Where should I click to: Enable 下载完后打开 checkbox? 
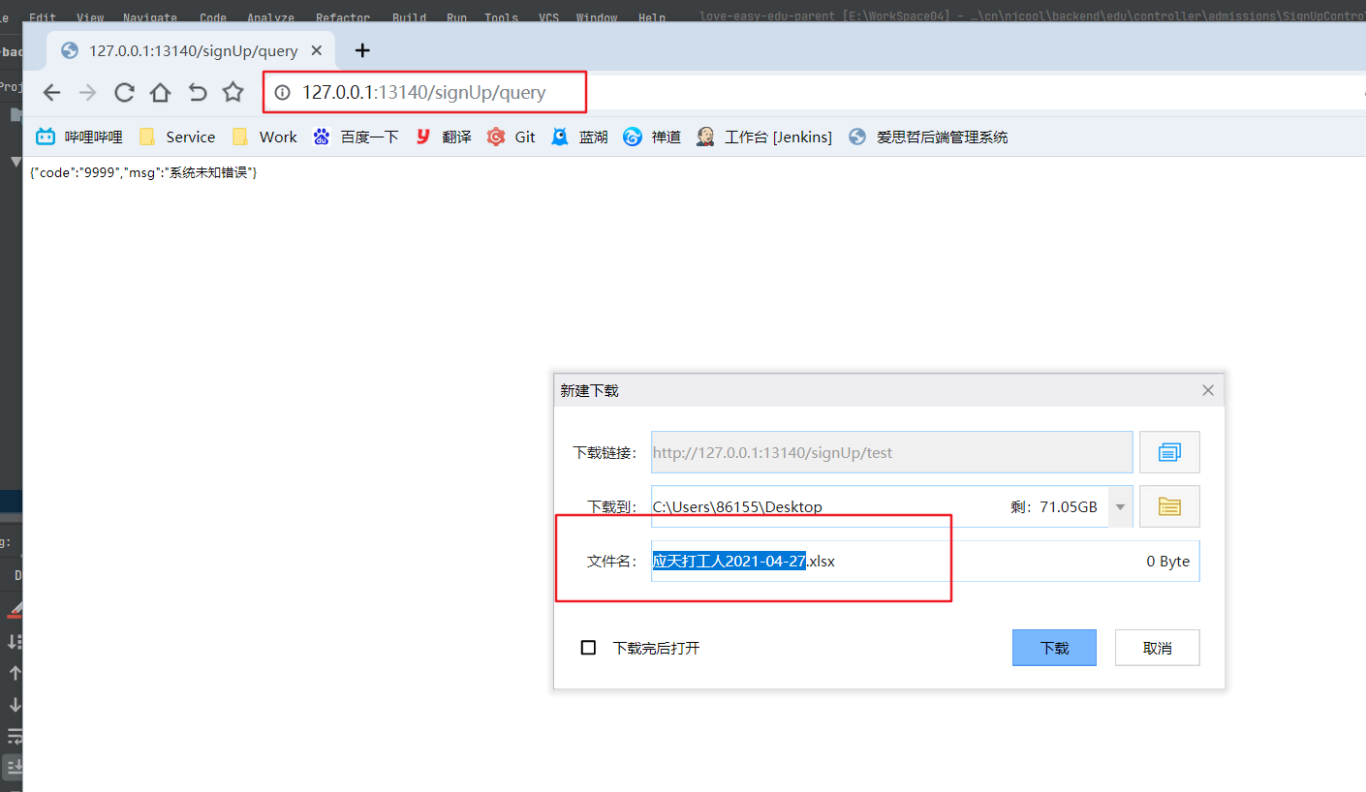tap(588, 648)
